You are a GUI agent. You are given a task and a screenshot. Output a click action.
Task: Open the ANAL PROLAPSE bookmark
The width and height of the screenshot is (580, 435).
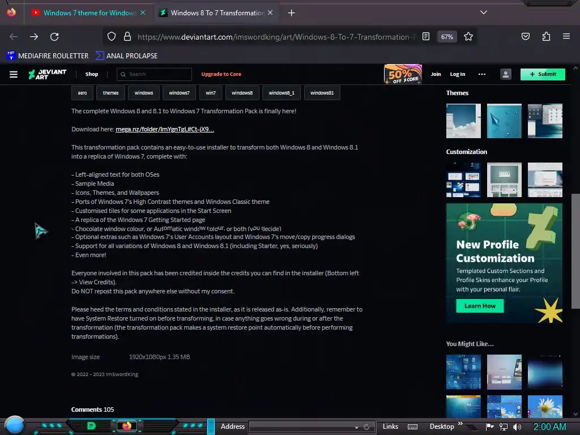[126, 56]
